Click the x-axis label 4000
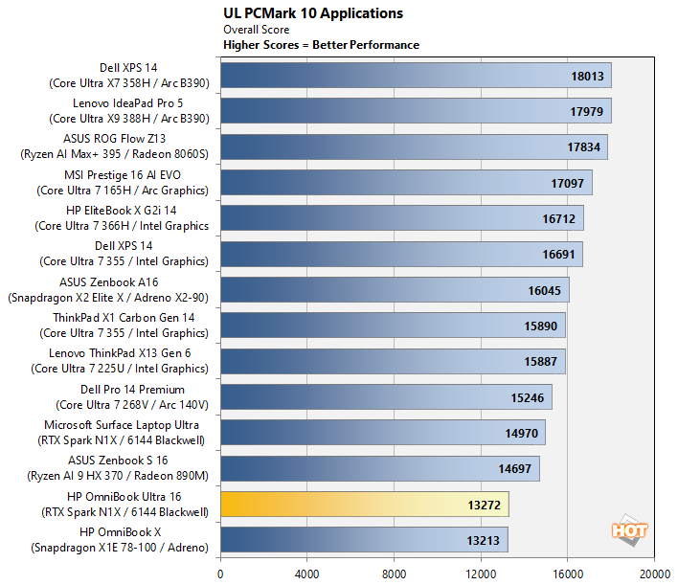 click(x=307, y=574)
